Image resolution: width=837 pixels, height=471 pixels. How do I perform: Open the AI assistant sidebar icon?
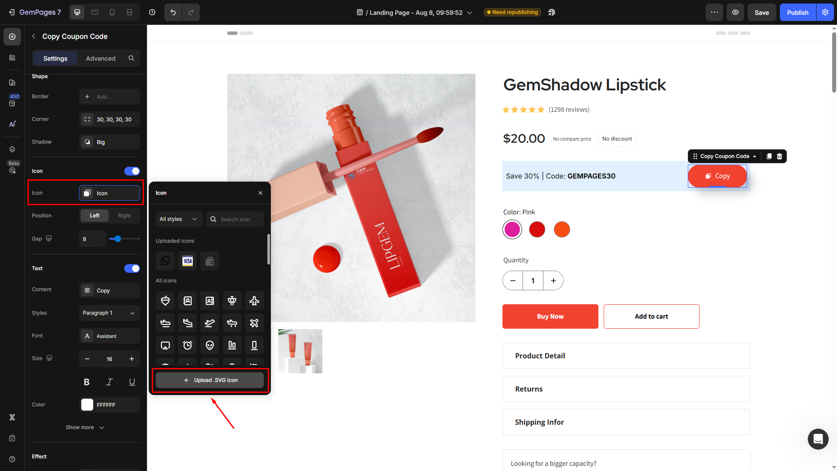click(12, 124)
